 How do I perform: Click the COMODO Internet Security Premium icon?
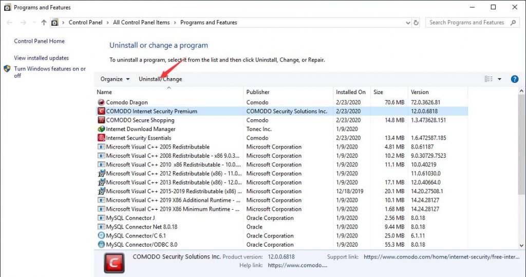coord(101,111)
